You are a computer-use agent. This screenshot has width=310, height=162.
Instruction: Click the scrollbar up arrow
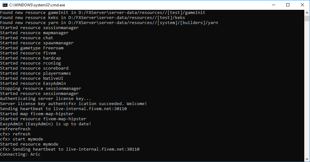point(307,12)
